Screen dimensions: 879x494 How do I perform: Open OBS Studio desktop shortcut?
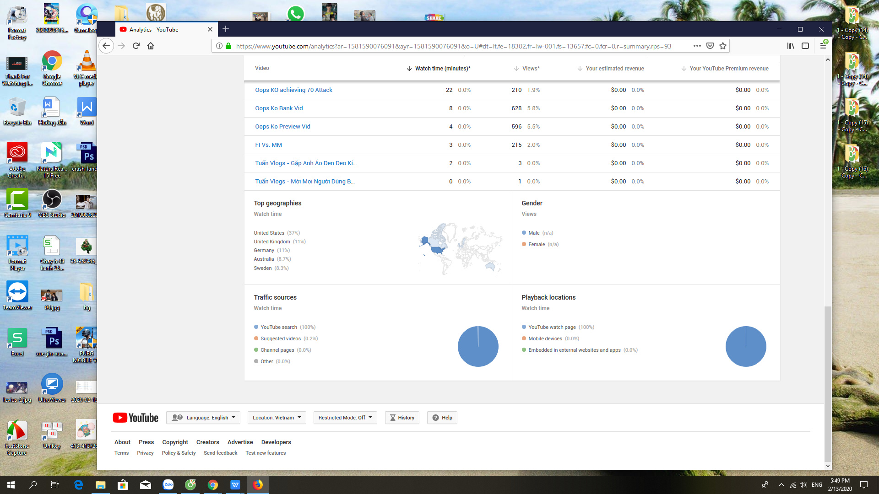click(x=52, y=204)
